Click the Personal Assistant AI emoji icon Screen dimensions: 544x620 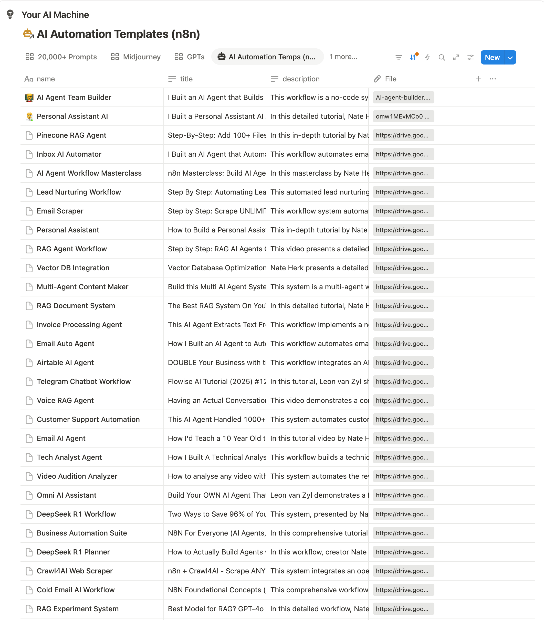[29, 116]
